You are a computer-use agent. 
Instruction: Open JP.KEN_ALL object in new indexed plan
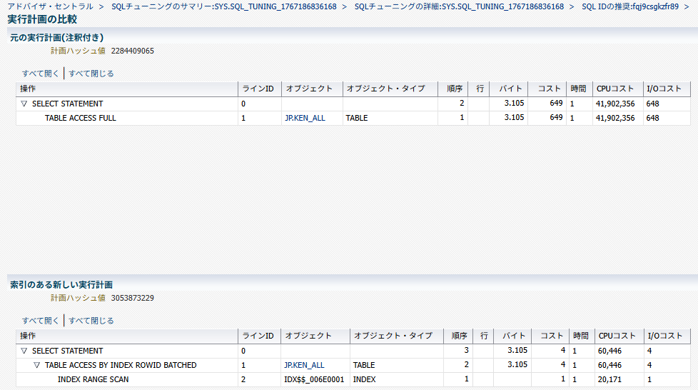coord(304,365)
